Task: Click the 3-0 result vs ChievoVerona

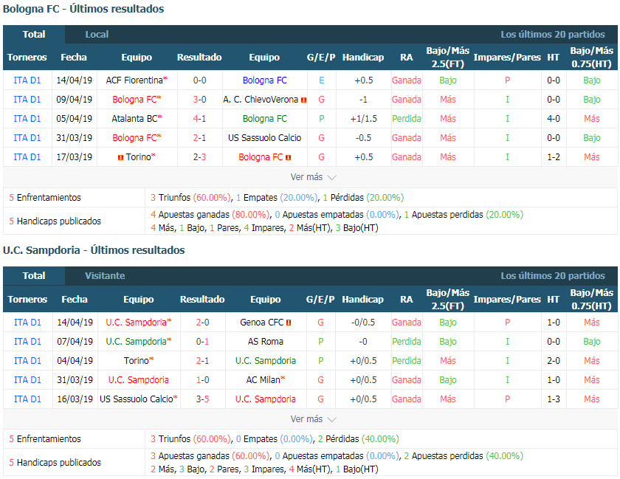Action: (200, 100)
